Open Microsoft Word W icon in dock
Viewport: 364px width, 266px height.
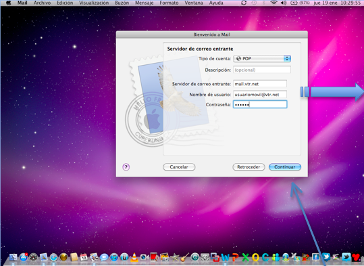click(x=225, y=257)
